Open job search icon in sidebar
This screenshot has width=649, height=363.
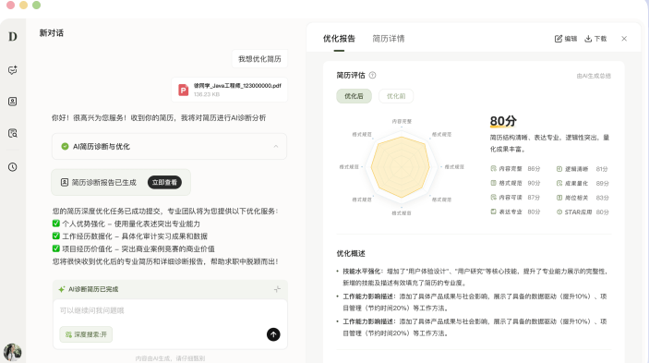pyautogui.click(x=12, y=133)
